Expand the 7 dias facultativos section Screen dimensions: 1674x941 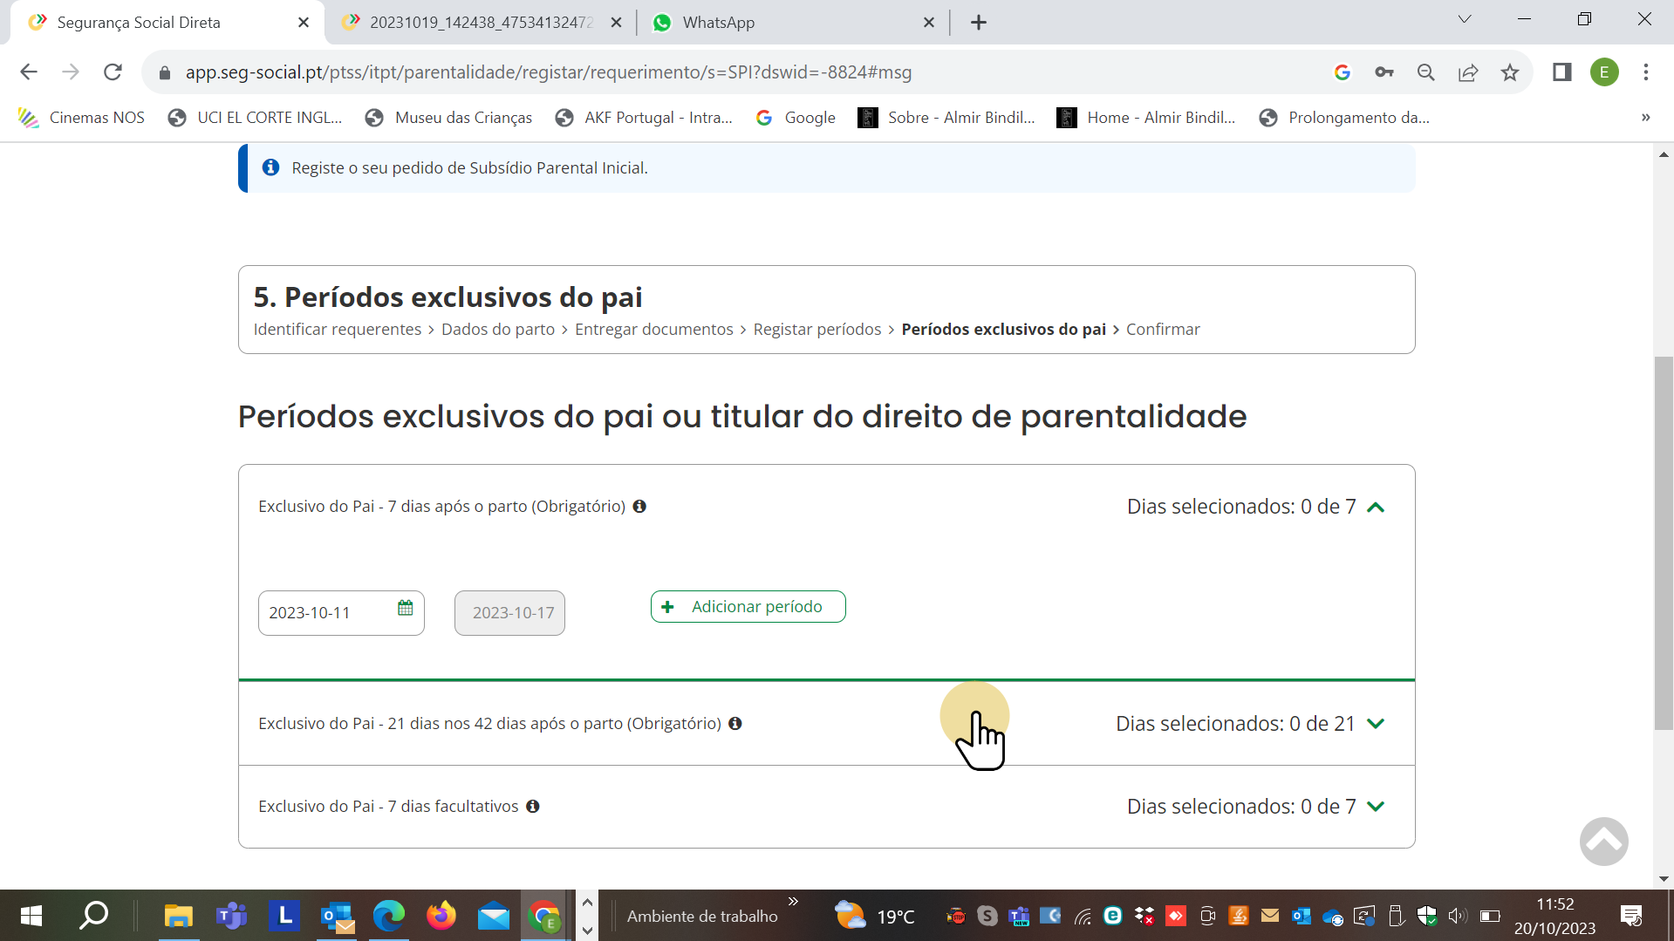(1376, 807)
